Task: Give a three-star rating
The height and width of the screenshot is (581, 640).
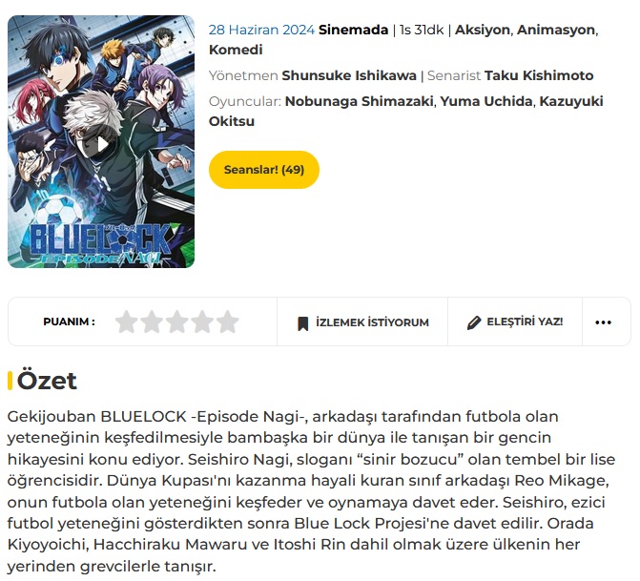Action: (177, 322)
